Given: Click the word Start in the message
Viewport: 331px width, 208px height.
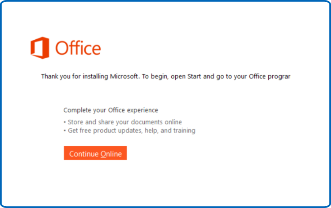Looking at the screenshot, I should pyautogui.click(x=194, y=76).
